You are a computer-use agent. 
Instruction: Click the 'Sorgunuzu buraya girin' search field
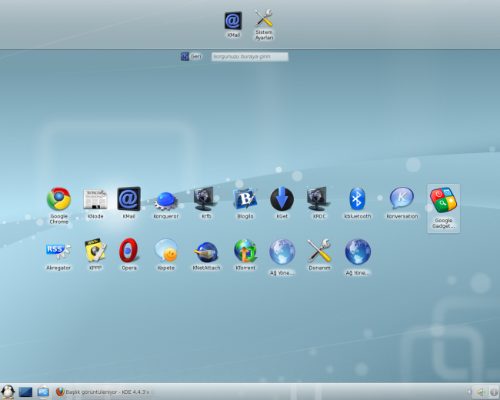click(249, 56)
